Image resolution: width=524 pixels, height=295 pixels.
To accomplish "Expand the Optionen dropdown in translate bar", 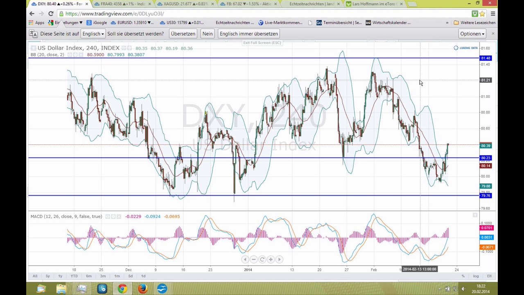I will pos(472,34).
